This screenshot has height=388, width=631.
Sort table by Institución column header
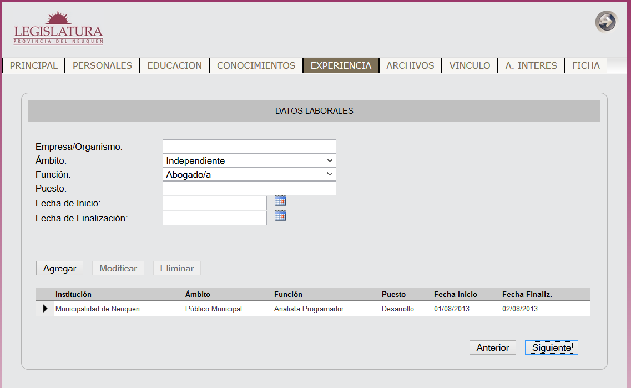click(73, 295)
